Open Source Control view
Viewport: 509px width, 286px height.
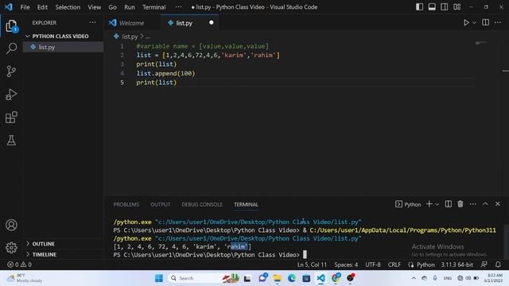tap(11, 71)
